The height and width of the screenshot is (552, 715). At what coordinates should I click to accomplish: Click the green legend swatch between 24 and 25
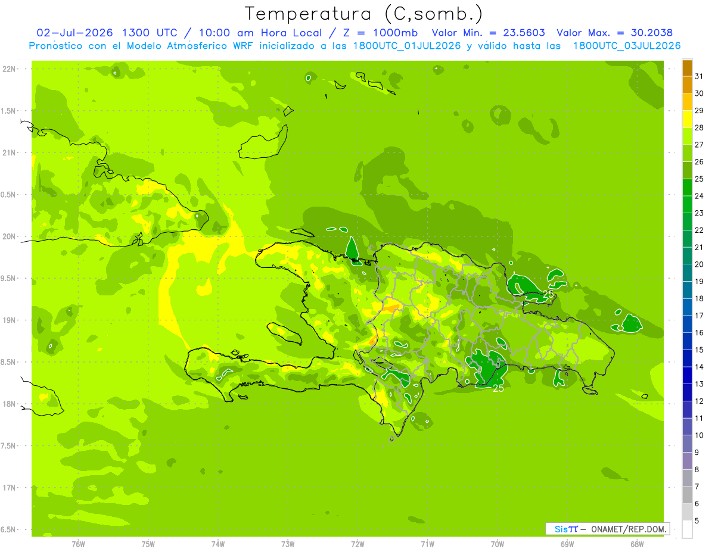[687, 188]
